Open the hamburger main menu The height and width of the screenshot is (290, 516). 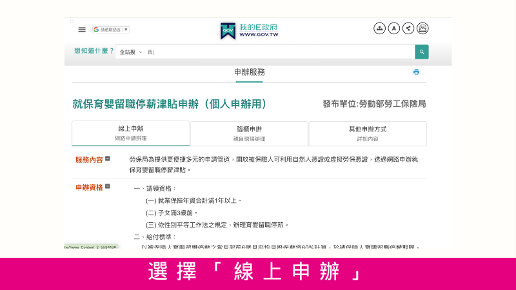point(82,30)
